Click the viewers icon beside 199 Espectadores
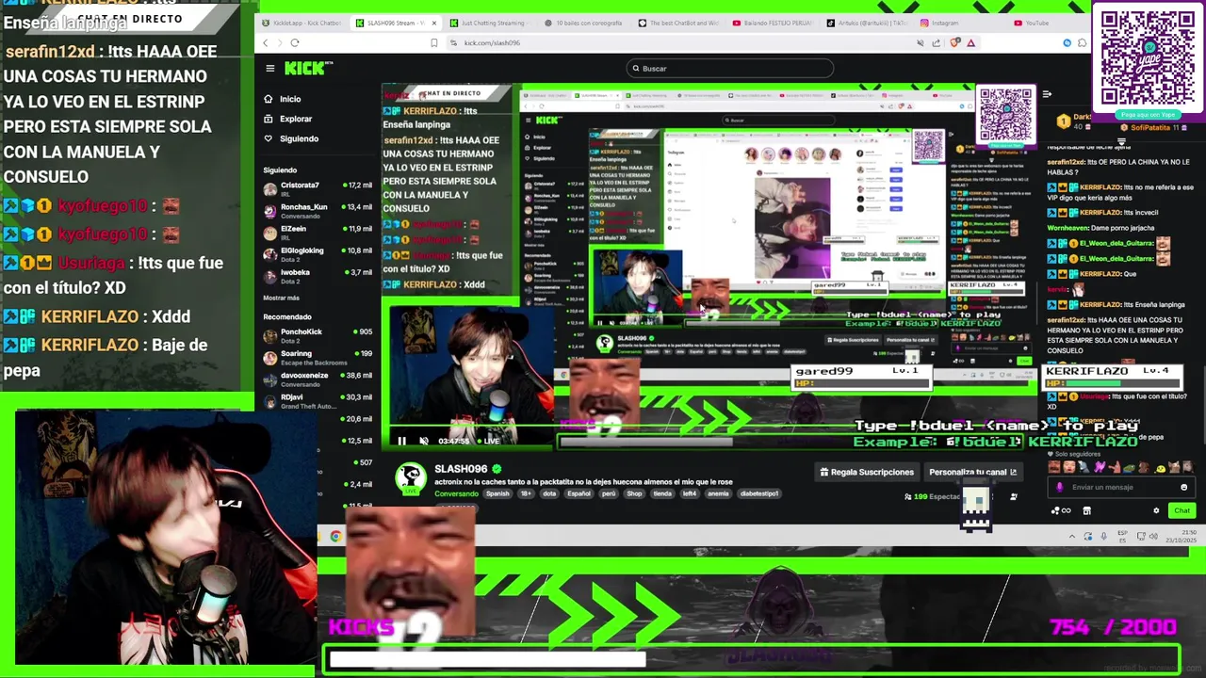 click(x=907, y=496)
